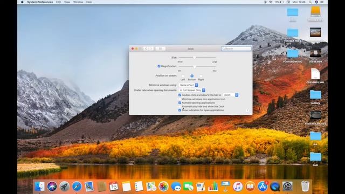Open Safari compass icon in Dock
The image size is (345, 194).
[x=77, y=186]
